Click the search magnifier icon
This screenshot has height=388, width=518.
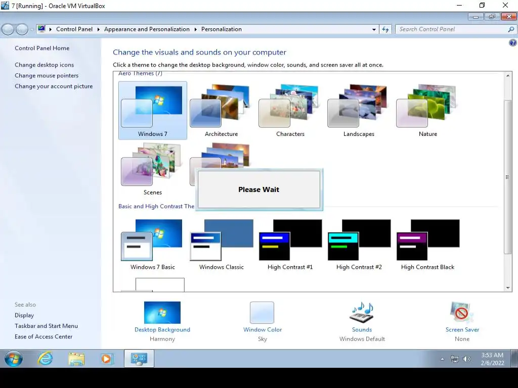click(x=511, y=29)
